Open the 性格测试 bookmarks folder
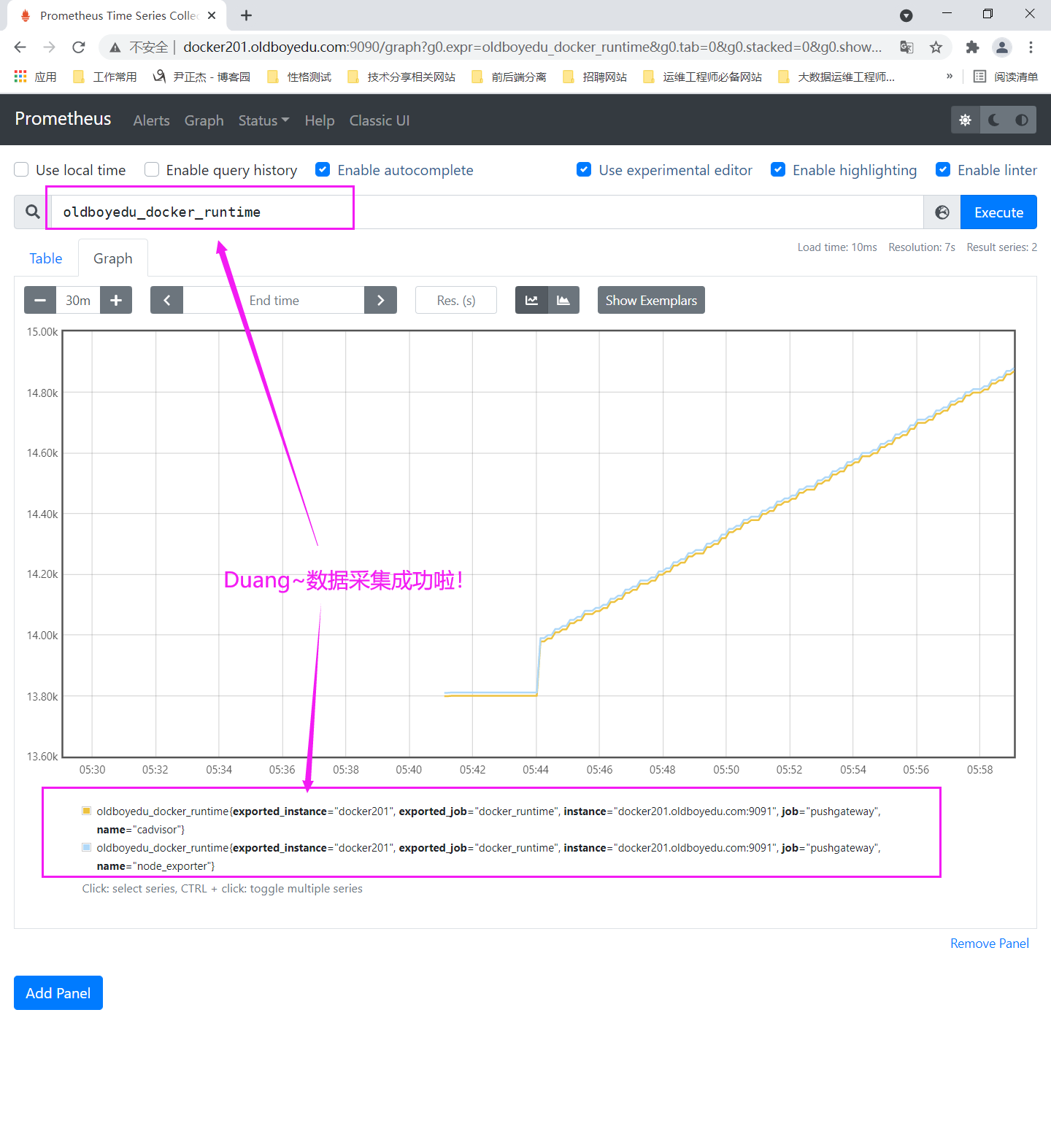Viewport: 1051px width, 1134px height. pos(299,77)
